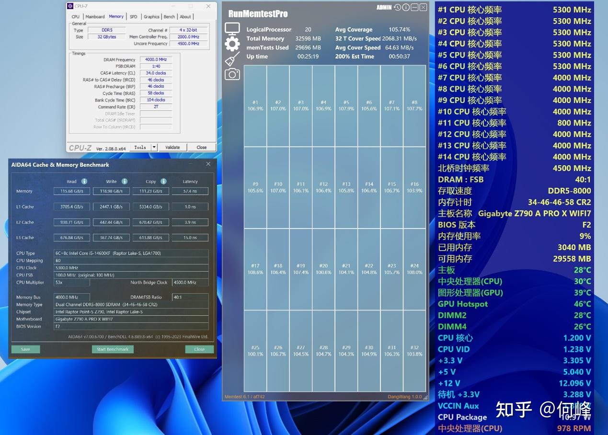Image resolution: width=608 pixels, height=435 pixels.
Task: Minimize the RunMemtestPro window
Action: 415,7
